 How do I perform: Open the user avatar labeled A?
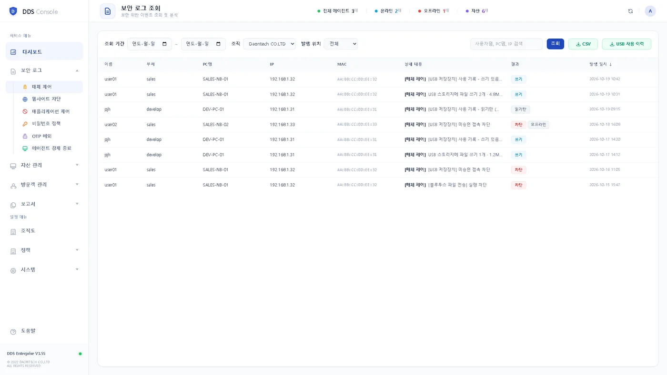[x=650, y=11]
